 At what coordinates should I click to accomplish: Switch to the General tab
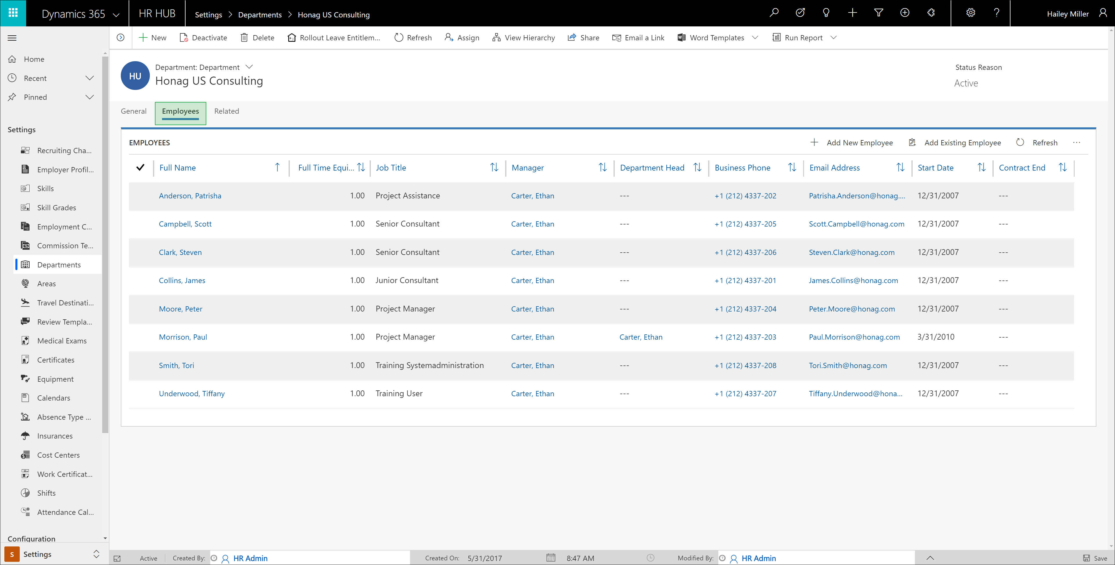click(x=133, y=111)
